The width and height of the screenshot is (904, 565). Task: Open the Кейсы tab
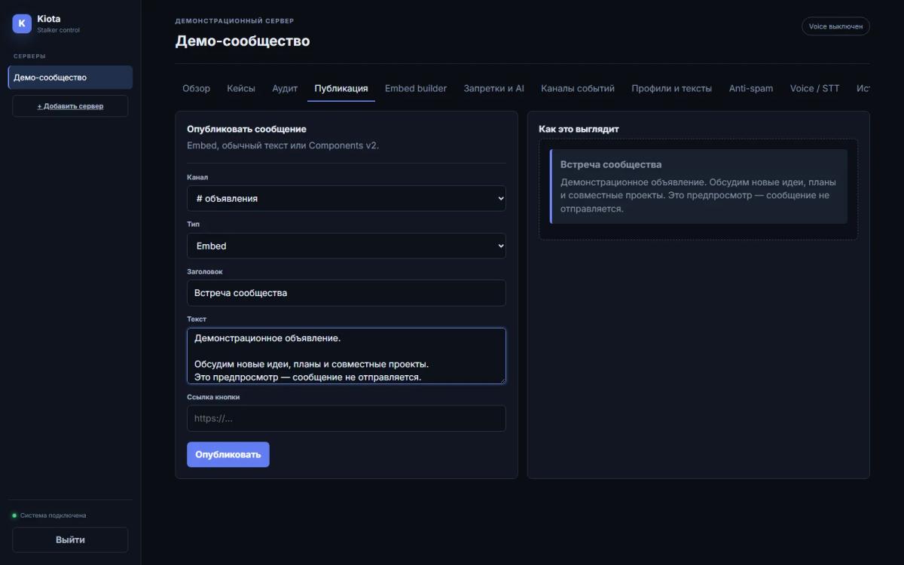(x=241, y=88)
